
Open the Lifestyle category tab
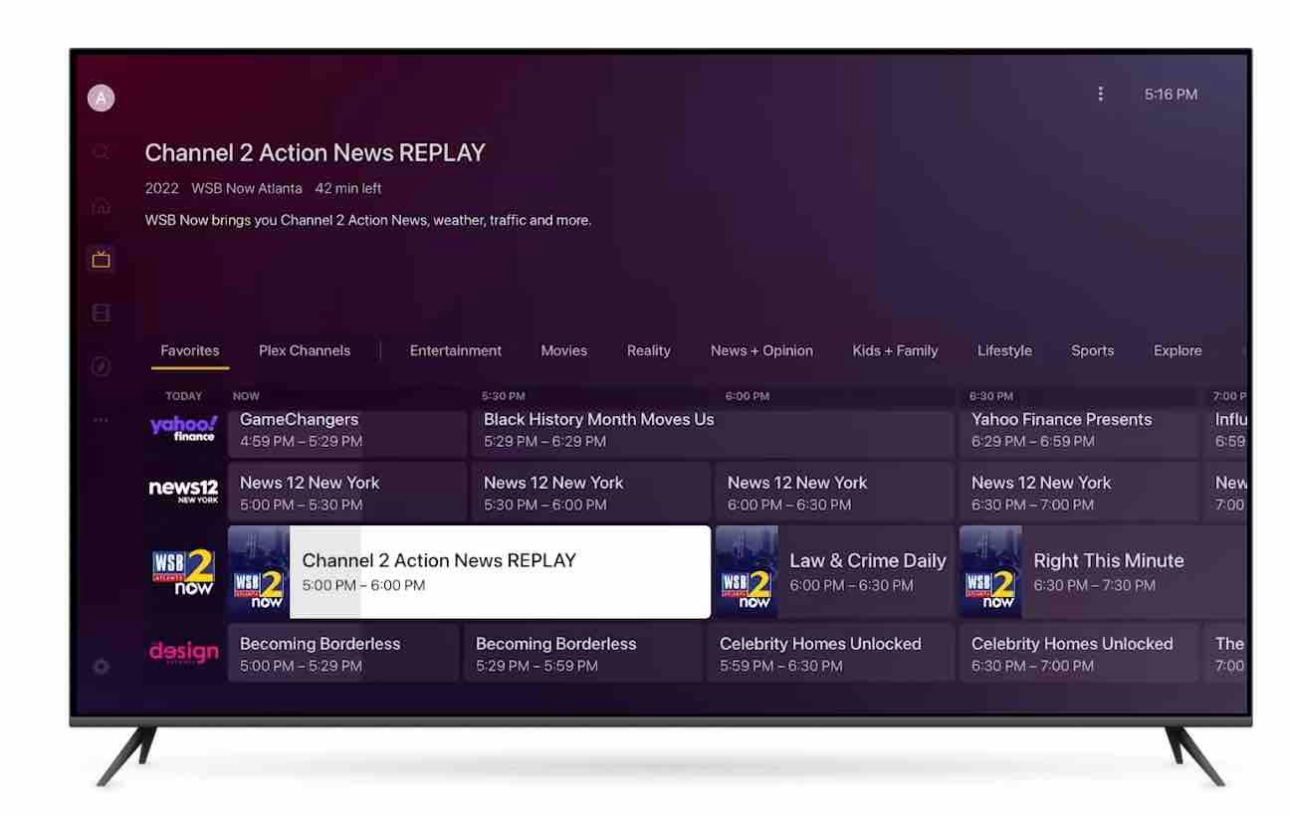(x=1004, y=350)
